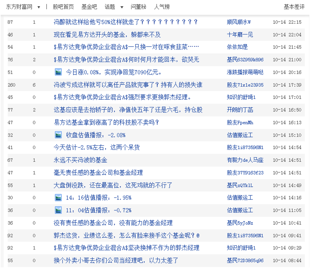View author 估值搬运工 on 14:16 post

point(240,197)
